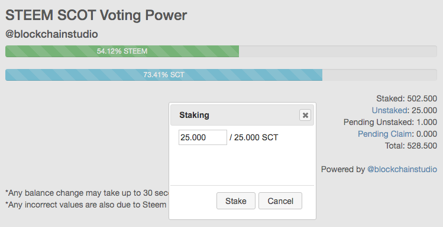This screenshot has width=443, height=227.
Task: Click the Staked: 502.500 value
Action: [x=406, y=98]
